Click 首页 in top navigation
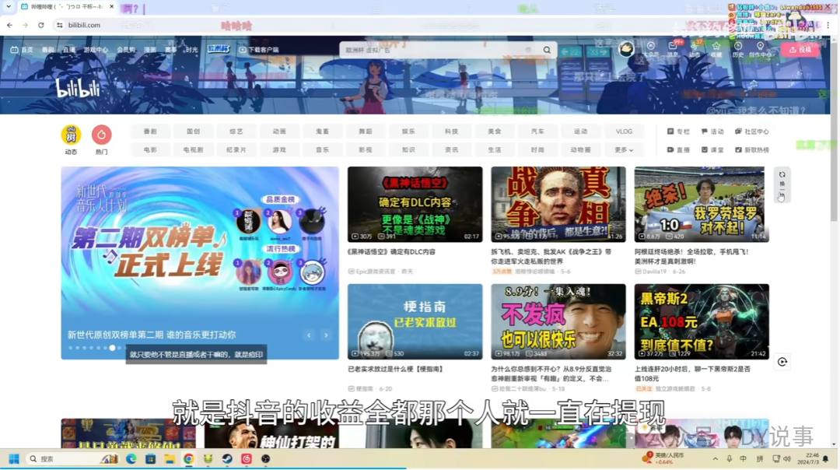The height and width of the screenshot is (470, 840). (x=22, y=49)
